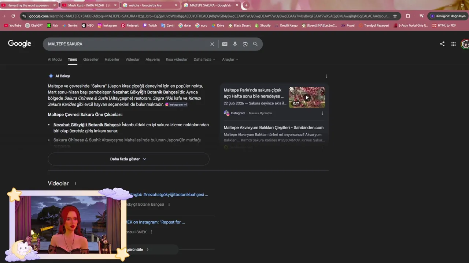Screen dimensions: 469x263
Task: Open the HBO bookmark
Action: pos(88,26)
